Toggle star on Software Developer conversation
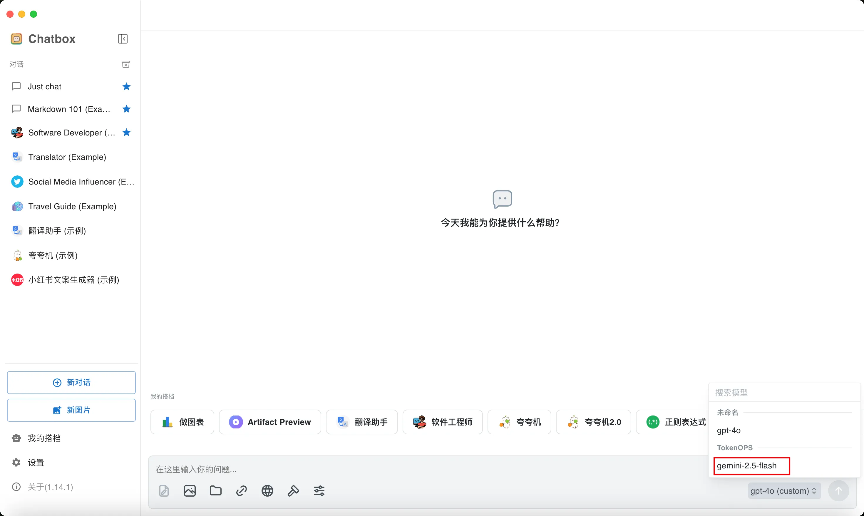Viewport: 864px width, 516px height. (127, 133)
